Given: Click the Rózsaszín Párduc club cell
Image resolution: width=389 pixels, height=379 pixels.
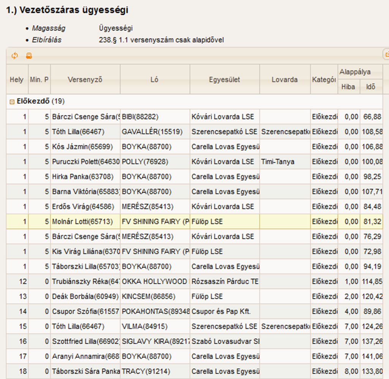Looking at the screenshot, I should (x=225, y=282).
